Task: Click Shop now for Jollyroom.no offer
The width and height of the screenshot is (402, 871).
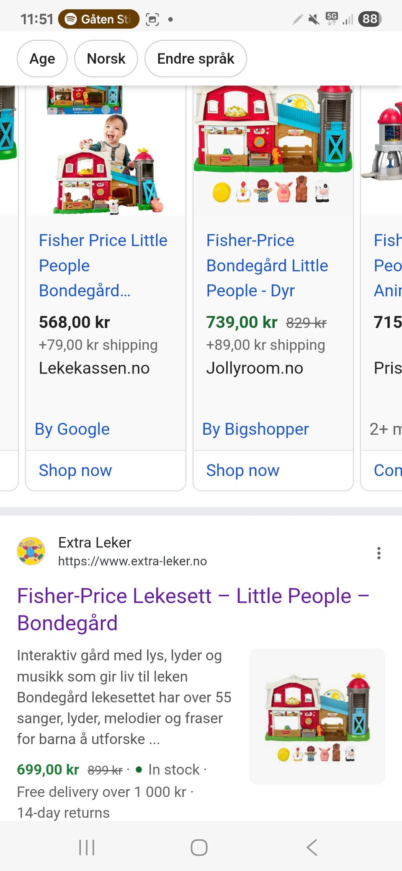Action: coord(243,470)
